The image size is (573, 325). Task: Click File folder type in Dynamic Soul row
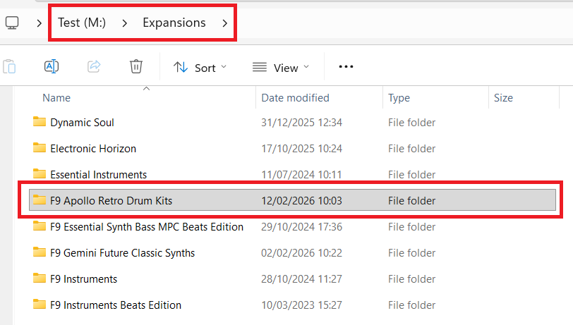pos(411,123)
